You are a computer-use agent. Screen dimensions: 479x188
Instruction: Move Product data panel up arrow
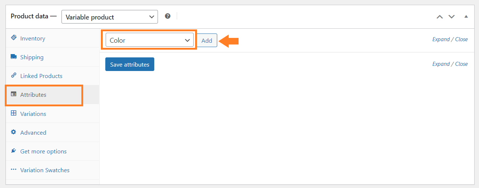439,17
